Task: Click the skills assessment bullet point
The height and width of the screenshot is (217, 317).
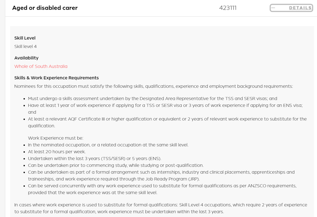Action: 152,98
